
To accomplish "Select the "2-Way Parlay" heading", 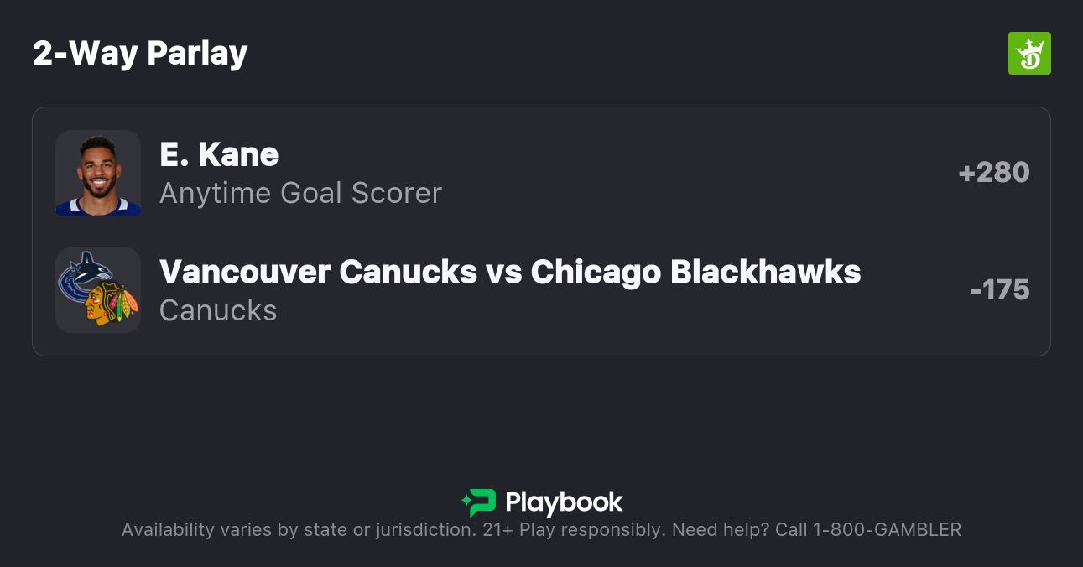I will coord(140,54).
